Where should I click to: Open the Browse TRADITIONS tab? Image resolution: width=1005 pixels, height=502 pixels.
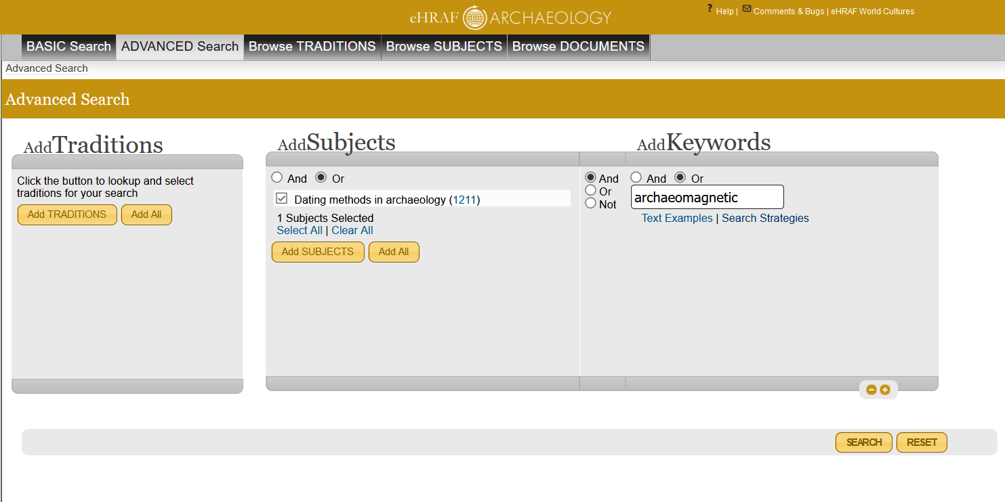pos(312,47)
